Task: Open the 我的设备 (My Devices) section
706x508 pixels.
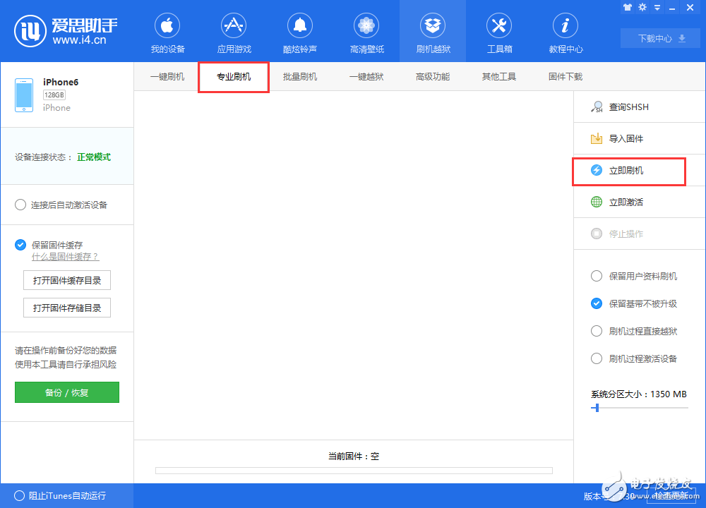Action: pyautogui.click(x=167, y=32)
